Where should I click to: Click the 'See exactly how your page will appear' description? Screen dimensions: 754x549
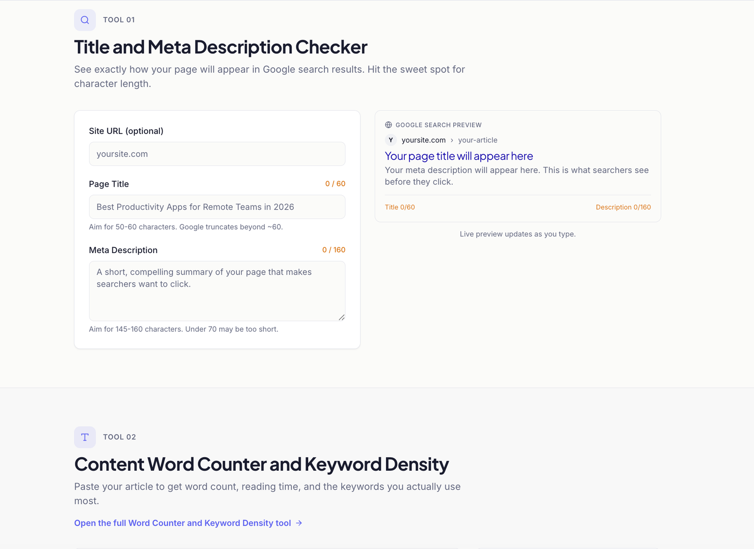270,76
